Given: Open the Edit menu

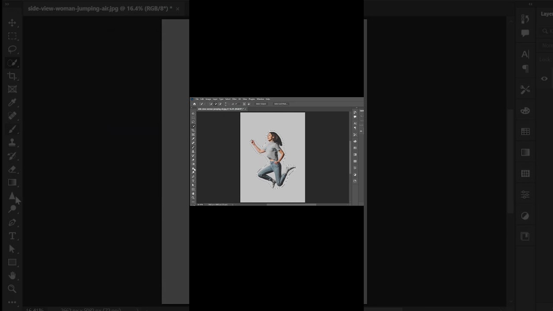Looking at the screenshot, I should 202,99.
